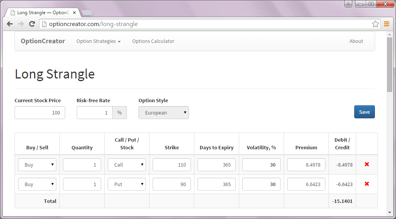This screenshot has width=396, height=219.
Task: Click the Current Stock Price field
Action: pos(40,113)
